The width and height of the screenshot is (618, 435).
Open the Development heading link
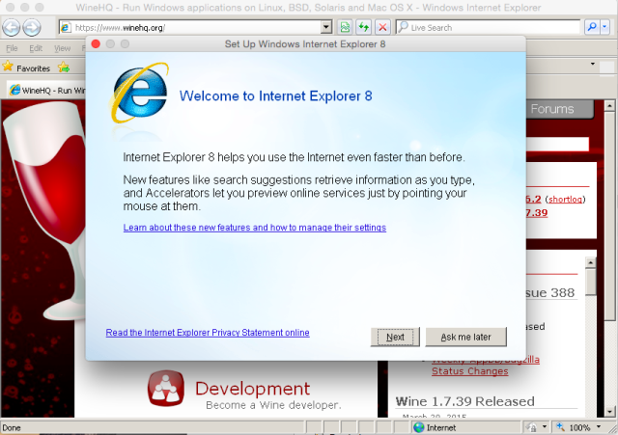click(253, 389)
